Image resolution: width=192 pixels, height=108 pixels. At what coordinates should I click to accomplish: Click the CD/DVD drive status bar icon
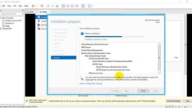pos(169,107)
